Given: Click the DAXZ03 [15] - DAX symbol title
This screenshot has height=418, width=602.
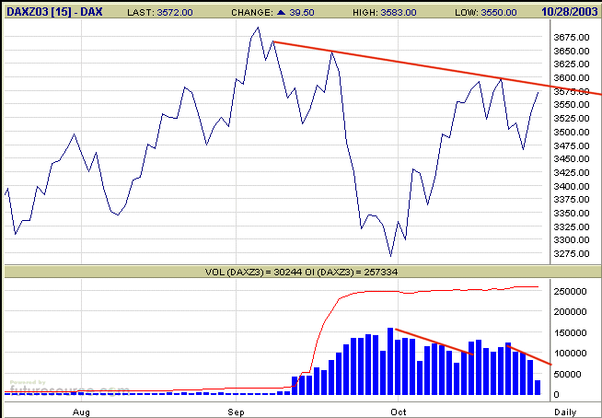Looking at the screenshot, I should [x=54, y=12].
